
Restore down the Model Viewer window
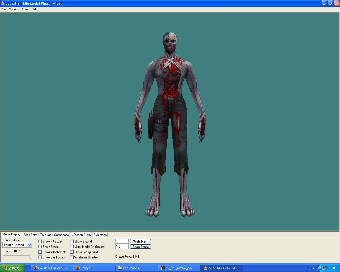[330, 3]
